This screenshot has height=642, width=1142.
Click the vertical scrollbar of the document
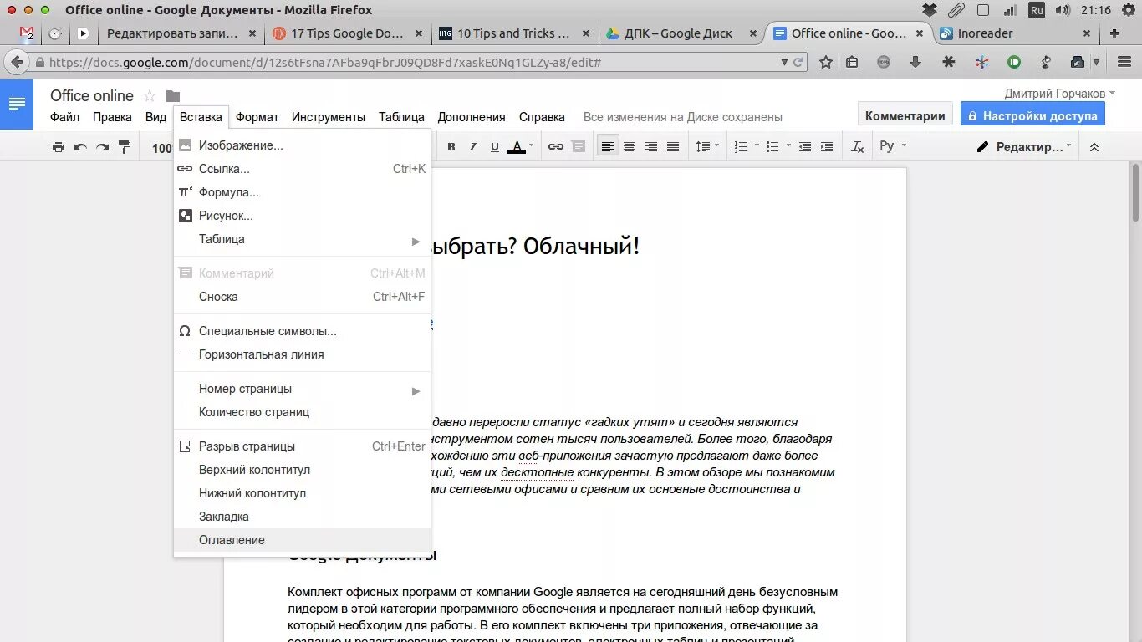click(1135, 192)
